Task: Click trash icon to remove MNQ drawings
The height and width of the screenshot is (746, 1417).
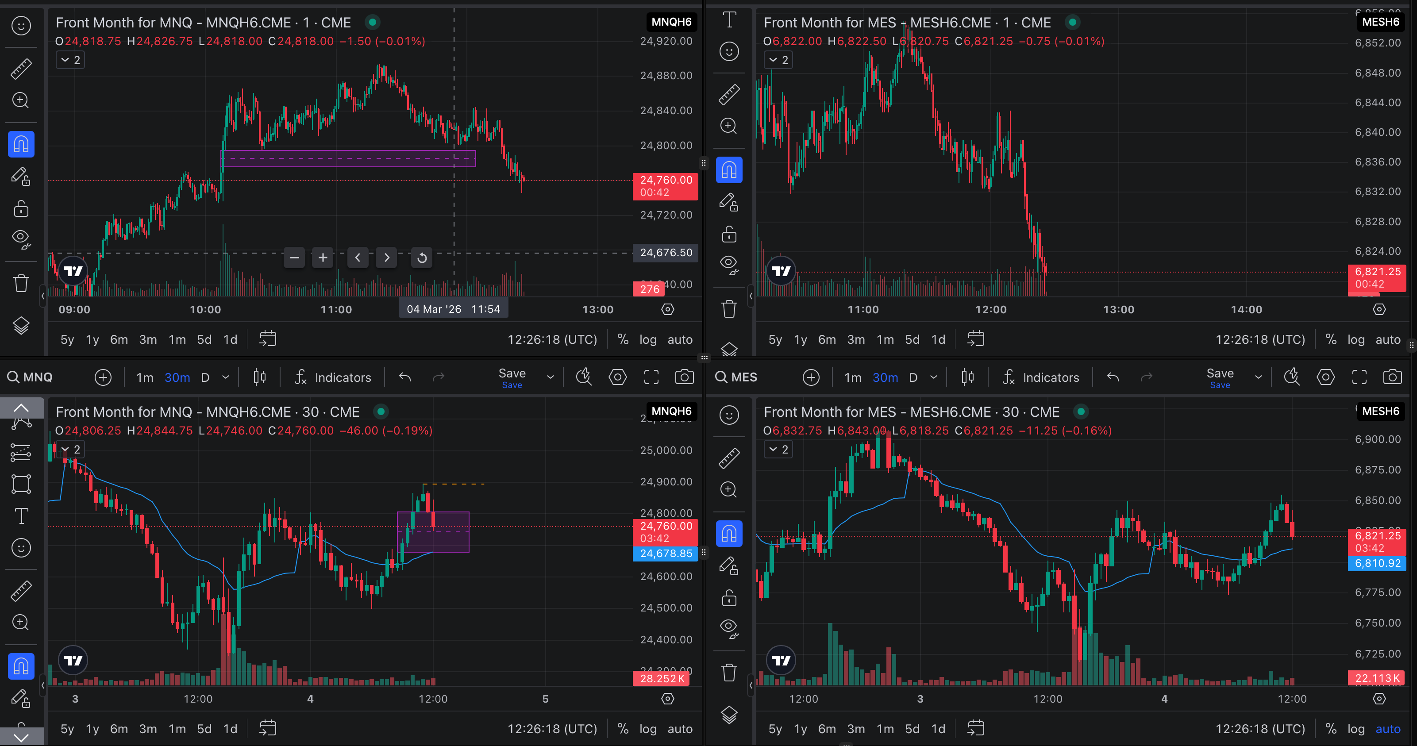Action: (x=21, y=283)
